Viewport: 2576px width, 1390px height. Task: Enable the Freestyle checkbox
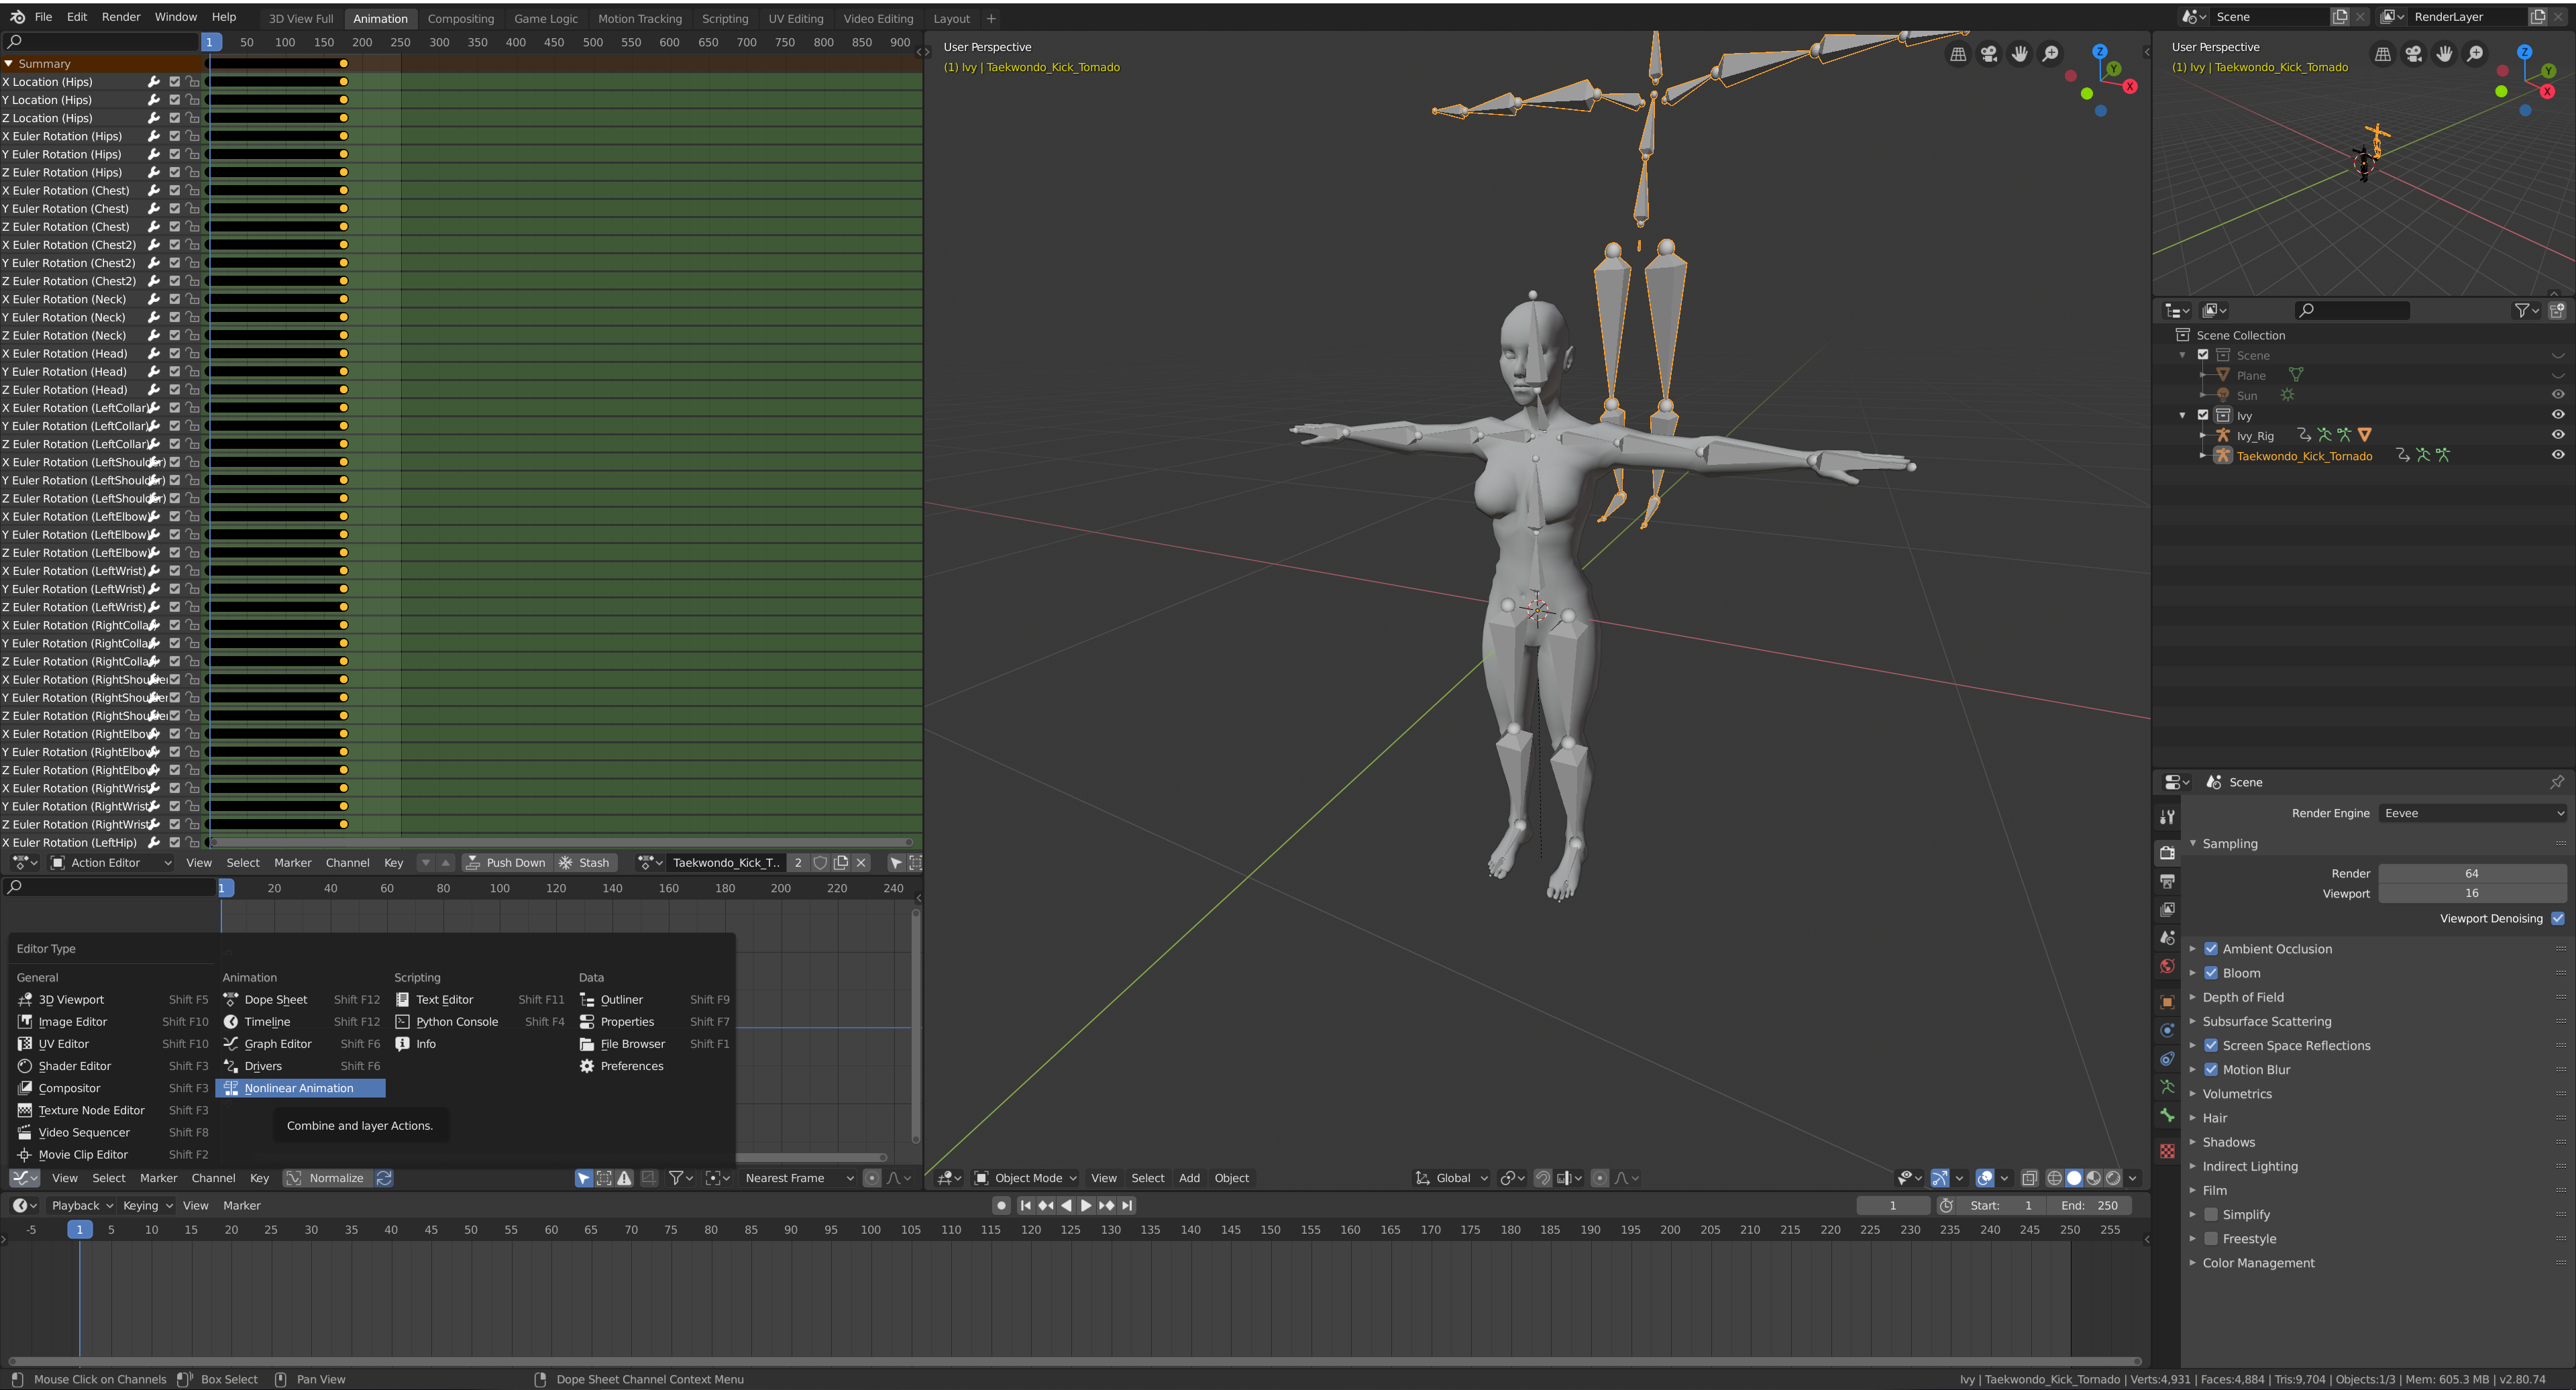coord(2211,1239)
